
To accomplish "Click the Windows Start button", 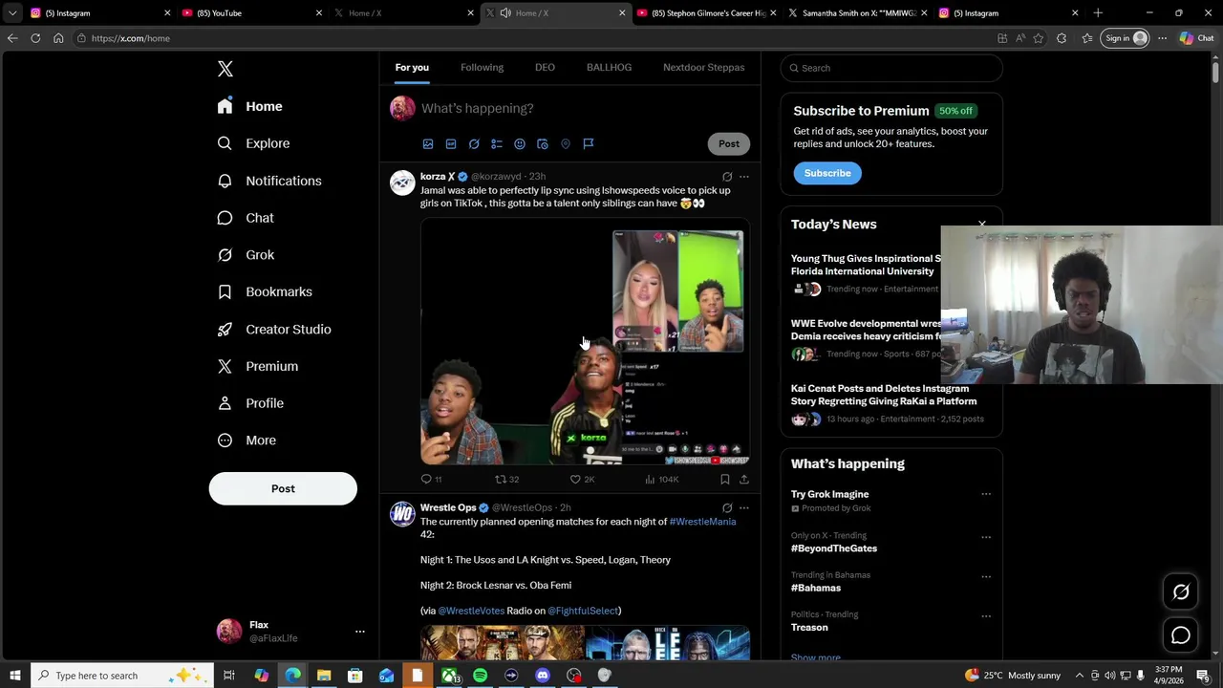I will coord(15,676).
